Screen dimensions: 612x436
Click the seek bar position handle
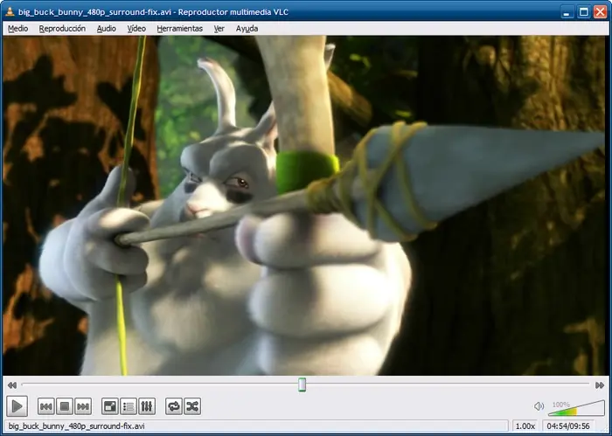[x=303, y=384]
